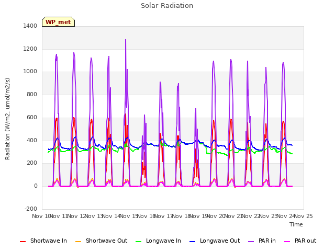
Task: Click the Nov 10 x-axis tick label
Action: click(x=41, y=216)
